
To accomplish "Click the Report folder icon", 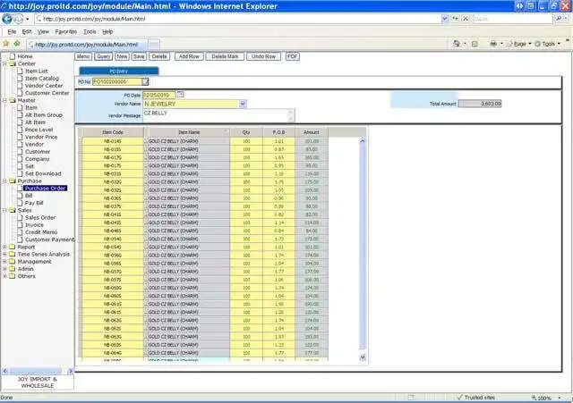I will tap(13, 247).
